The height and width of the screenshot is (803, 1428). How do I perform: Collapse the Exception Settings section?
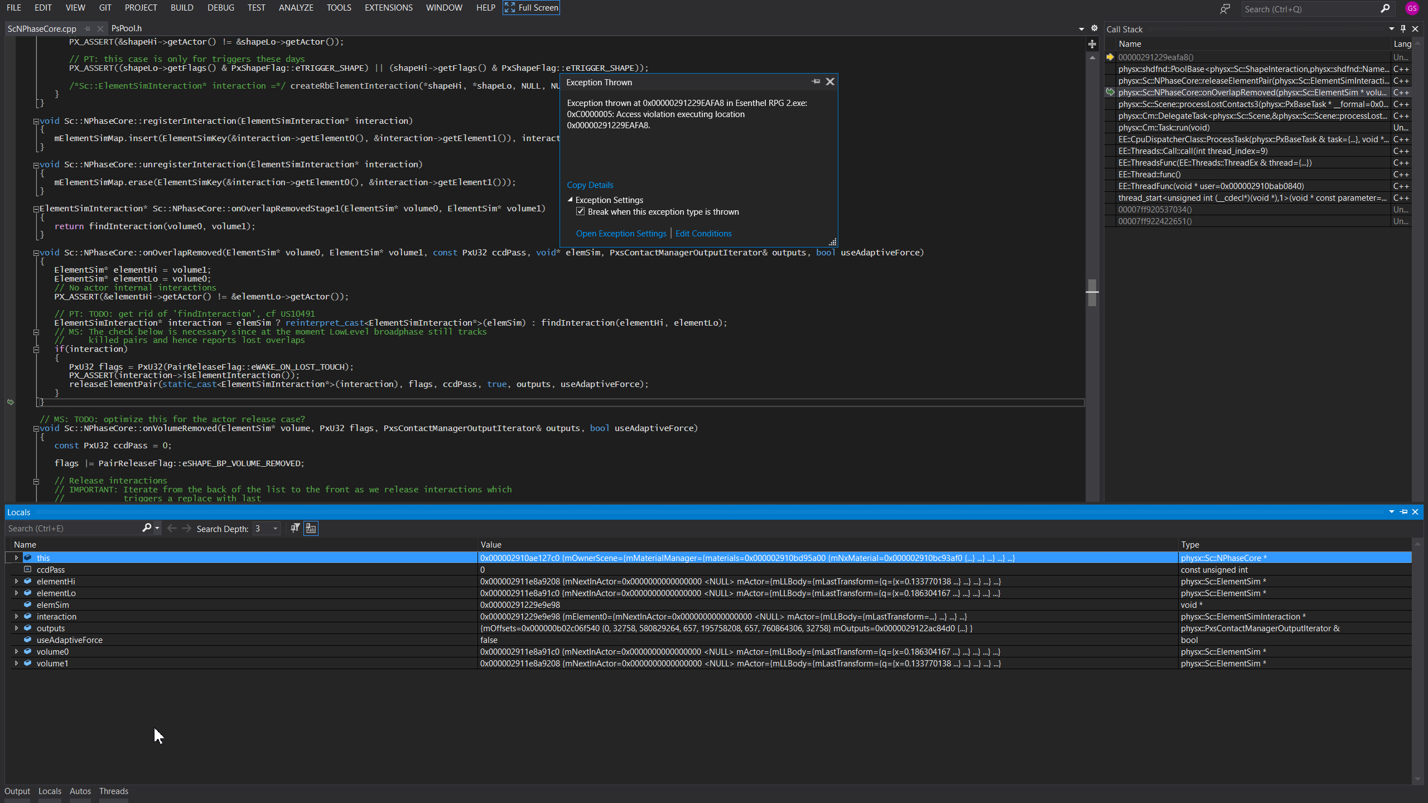coord(570,200)
